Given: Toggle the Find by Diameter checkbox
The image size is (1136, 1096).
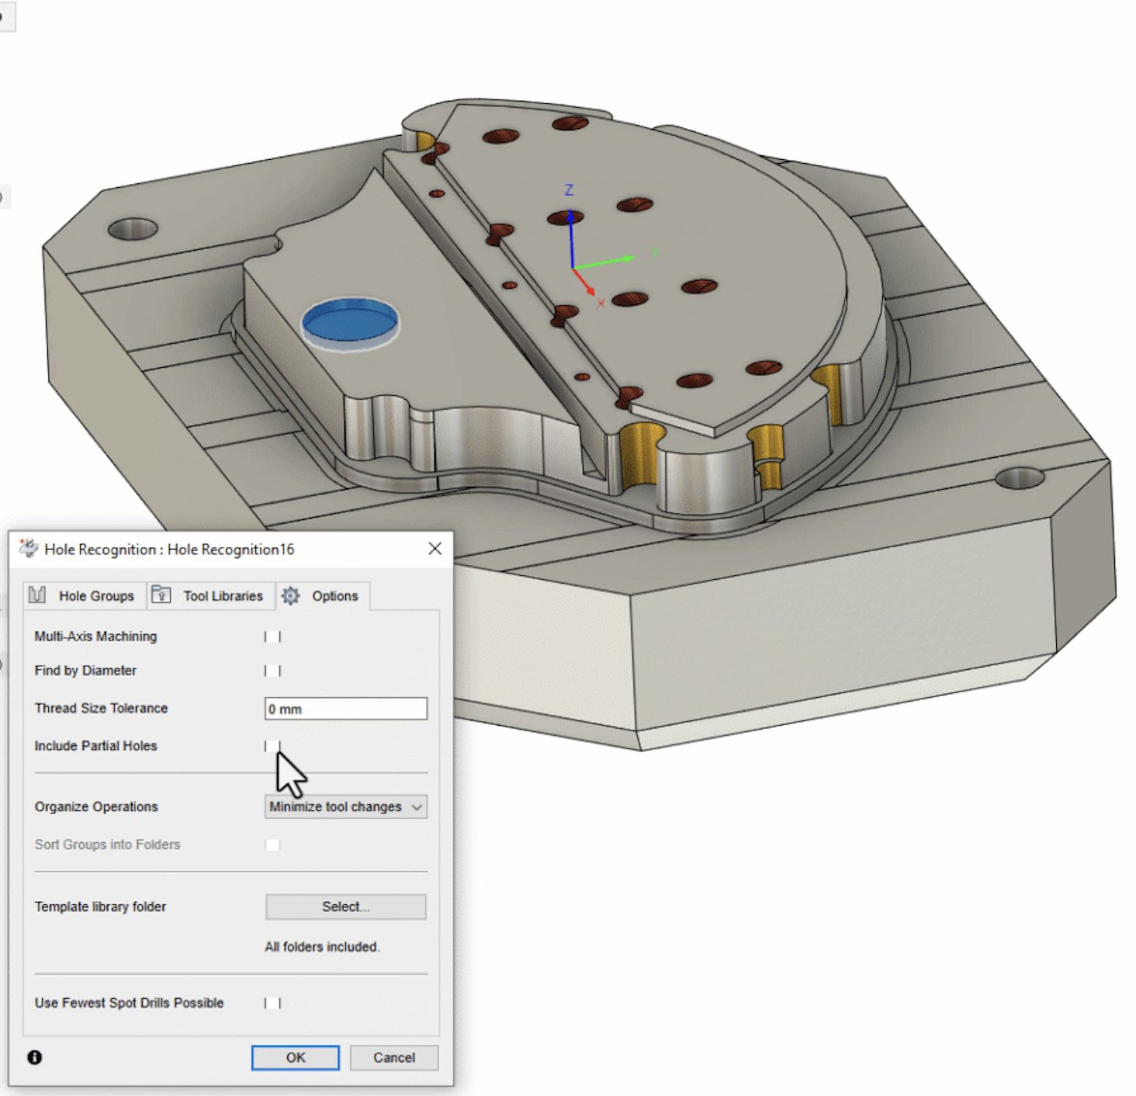Looking at the screenshot, I should click(272, 671).
